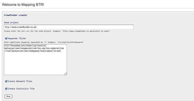Uncheck Create Network files checkbox
194x101 pixels.
6,81
